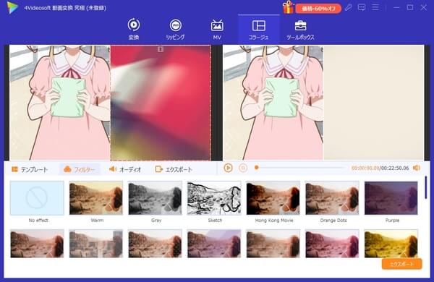Open the hamburger menu icon
434x282 pixels.
point(375,7)
